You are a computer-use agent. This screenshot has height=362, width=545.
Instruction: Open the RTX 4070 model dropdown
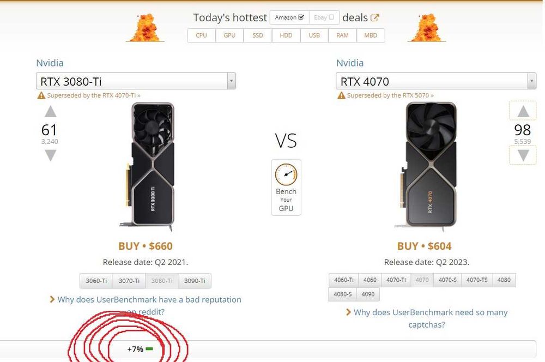tap(531, 81)
